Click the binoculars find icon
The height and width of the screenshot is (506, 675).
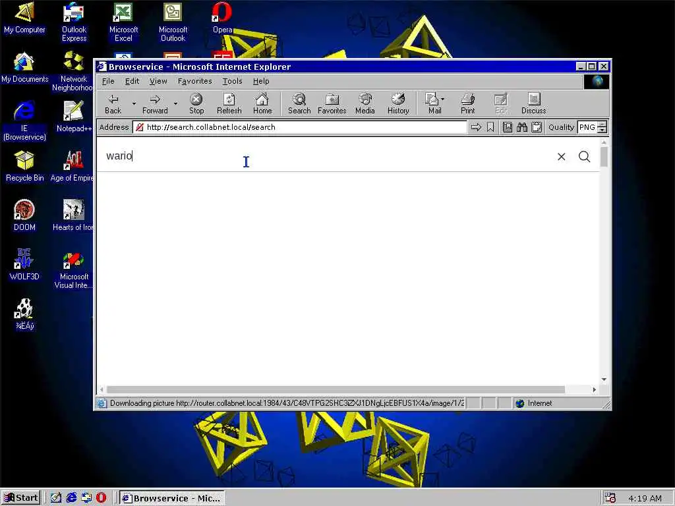[x=522, y=127]
